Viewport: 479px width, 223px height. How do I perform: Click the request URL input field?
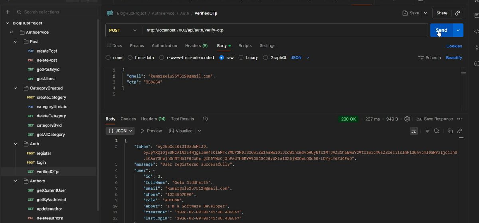pos(285,30)
